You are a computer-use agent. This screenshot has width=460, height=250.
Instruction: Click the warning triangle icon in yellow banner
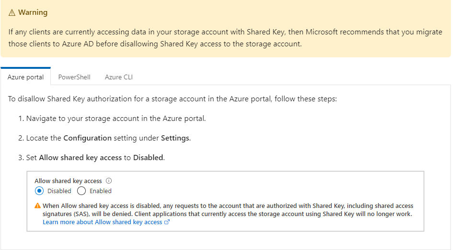(x=12, y=12)
